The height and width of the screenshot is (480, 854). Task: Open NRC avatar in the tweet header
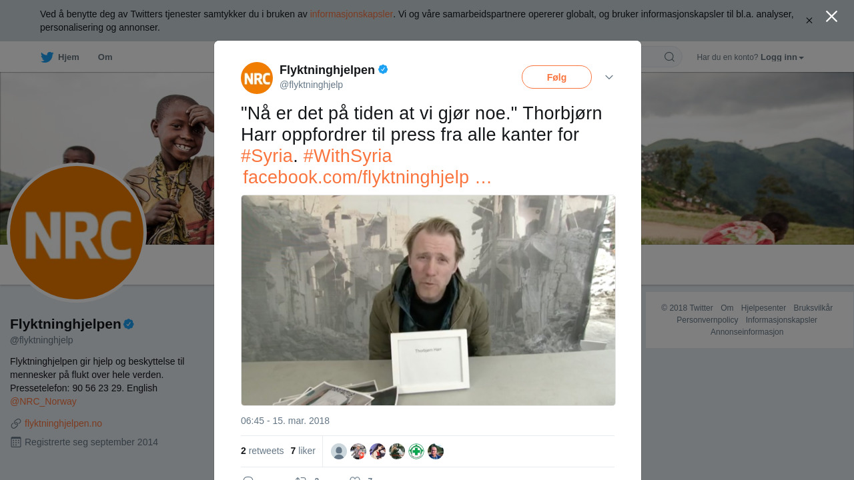[257, 78]
